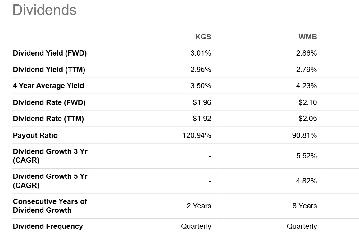Click Dividend Growth 5 Yr (CAGR) label

click(50, 181)
